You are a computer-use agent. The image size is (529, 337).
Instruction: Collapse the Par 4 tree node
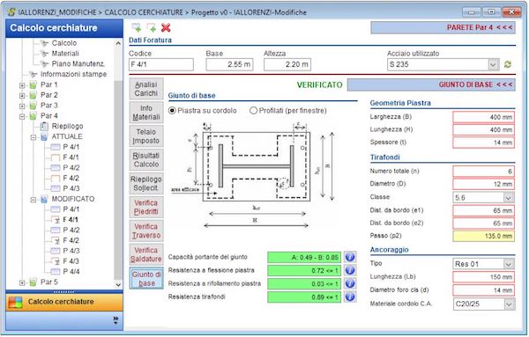coord(22,116)
